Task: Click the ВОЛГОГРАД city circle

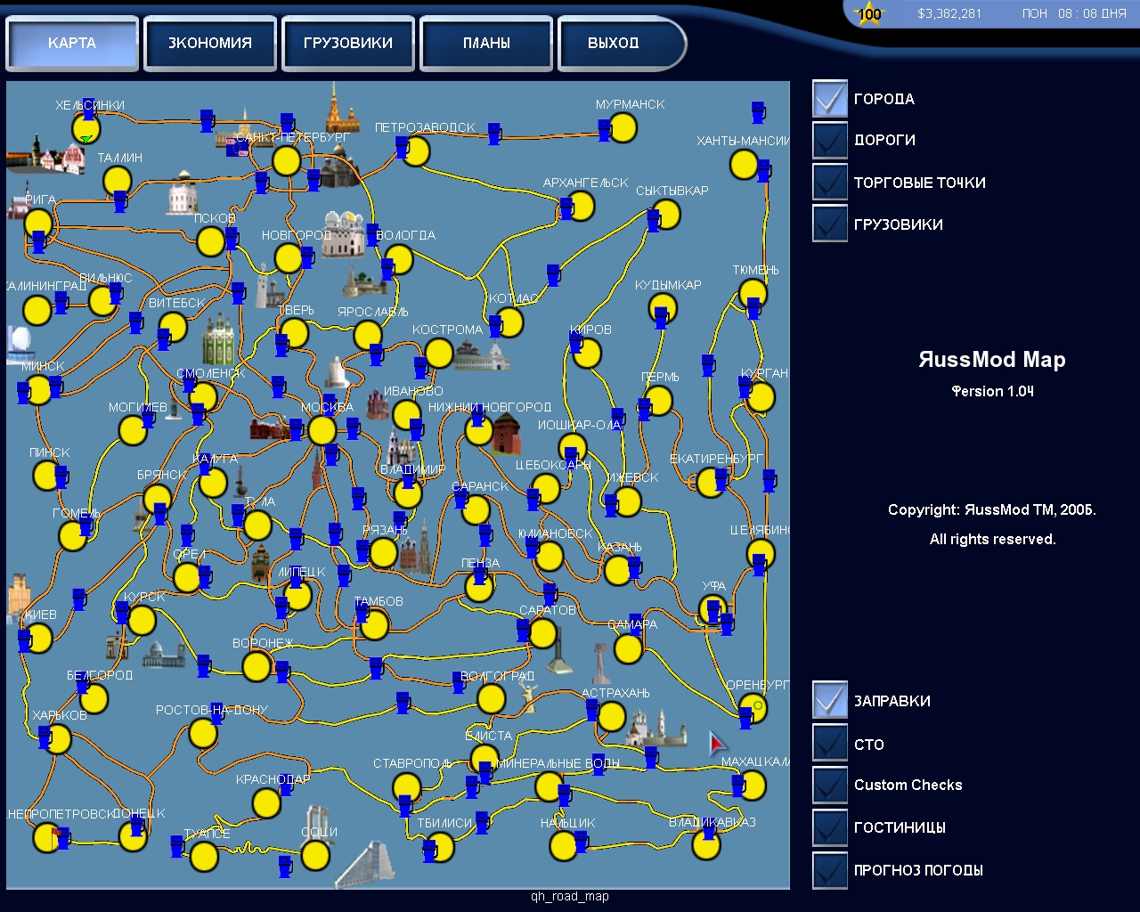Action: coord(491,699)
